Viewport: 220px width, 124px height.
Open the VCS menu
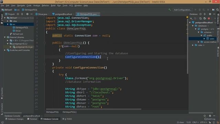[x=71, y=6]
